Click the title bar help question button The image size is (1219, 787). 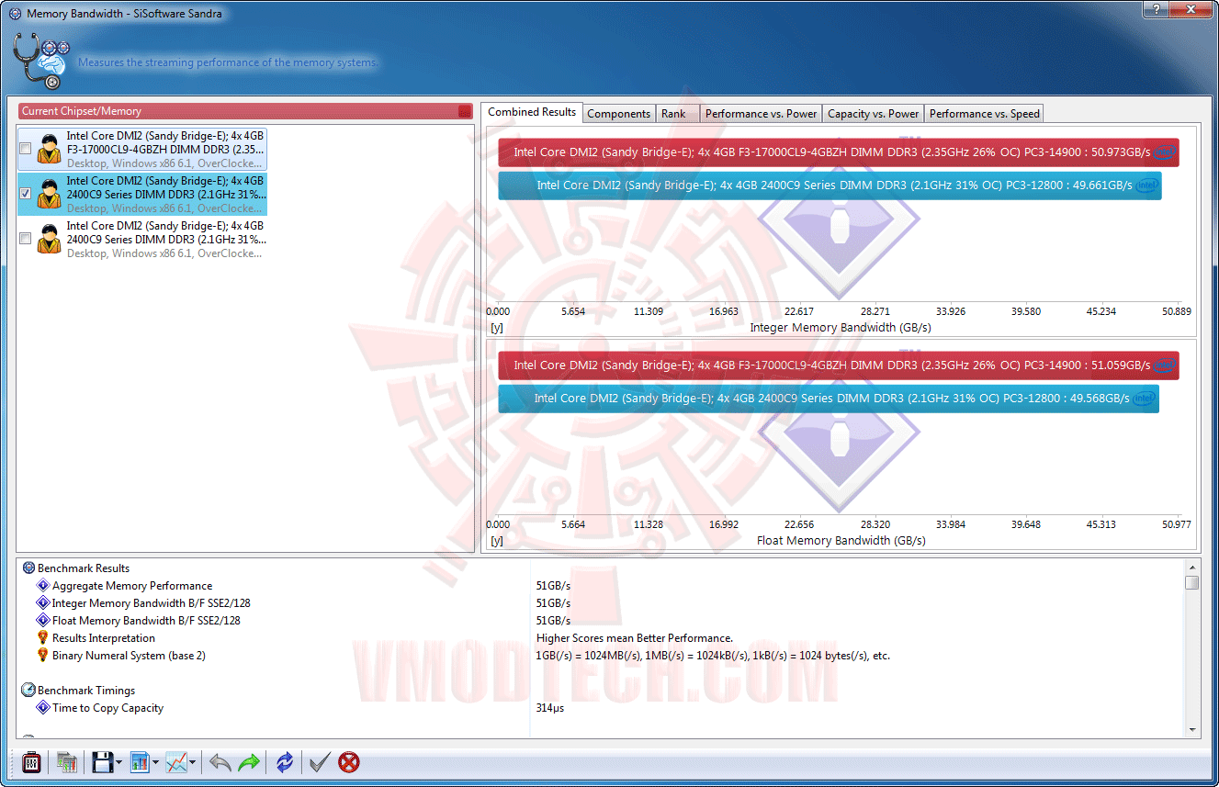[1155, 10]
